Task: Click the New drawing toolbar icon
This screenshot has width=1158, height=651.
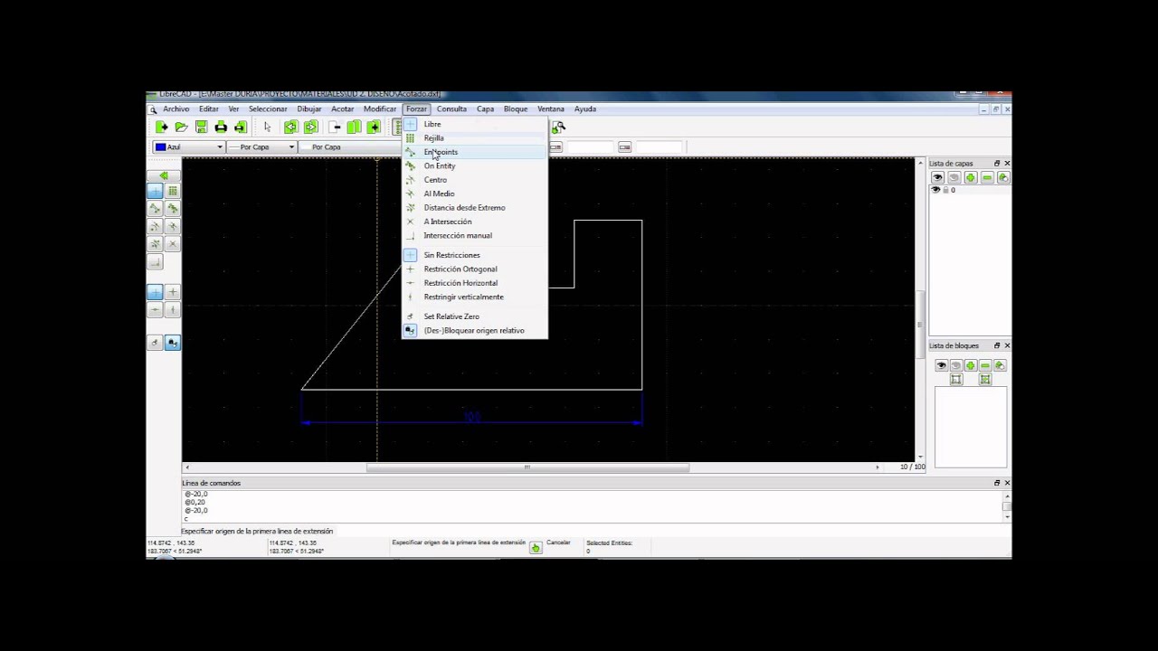Action: pos(161,127)
